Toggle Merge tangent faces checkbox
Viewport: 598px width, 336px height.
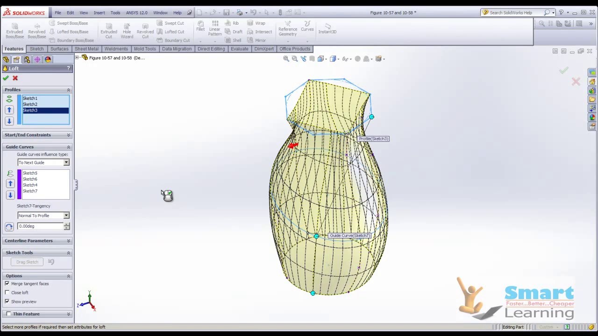(7, 284)
